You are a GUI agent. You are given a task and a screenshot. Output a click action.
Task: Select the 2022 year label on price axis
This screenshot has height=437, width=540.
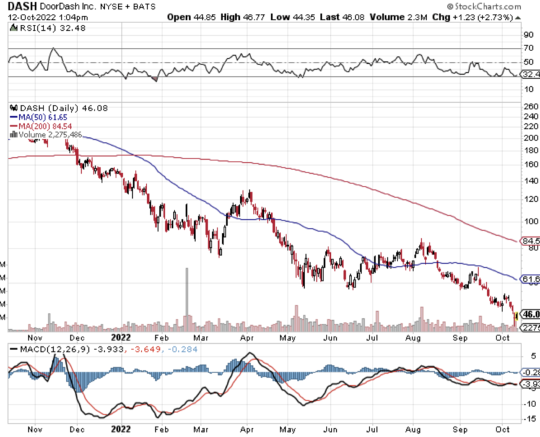pyautogui.click(x=121, y=336)
